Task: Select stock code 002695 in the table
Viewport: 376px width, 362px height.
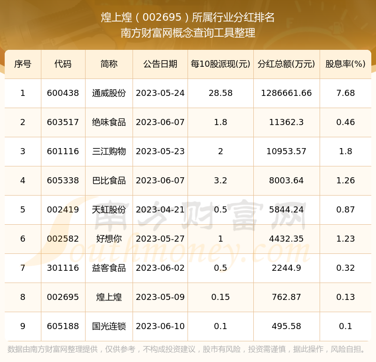Action: point(63,297)
